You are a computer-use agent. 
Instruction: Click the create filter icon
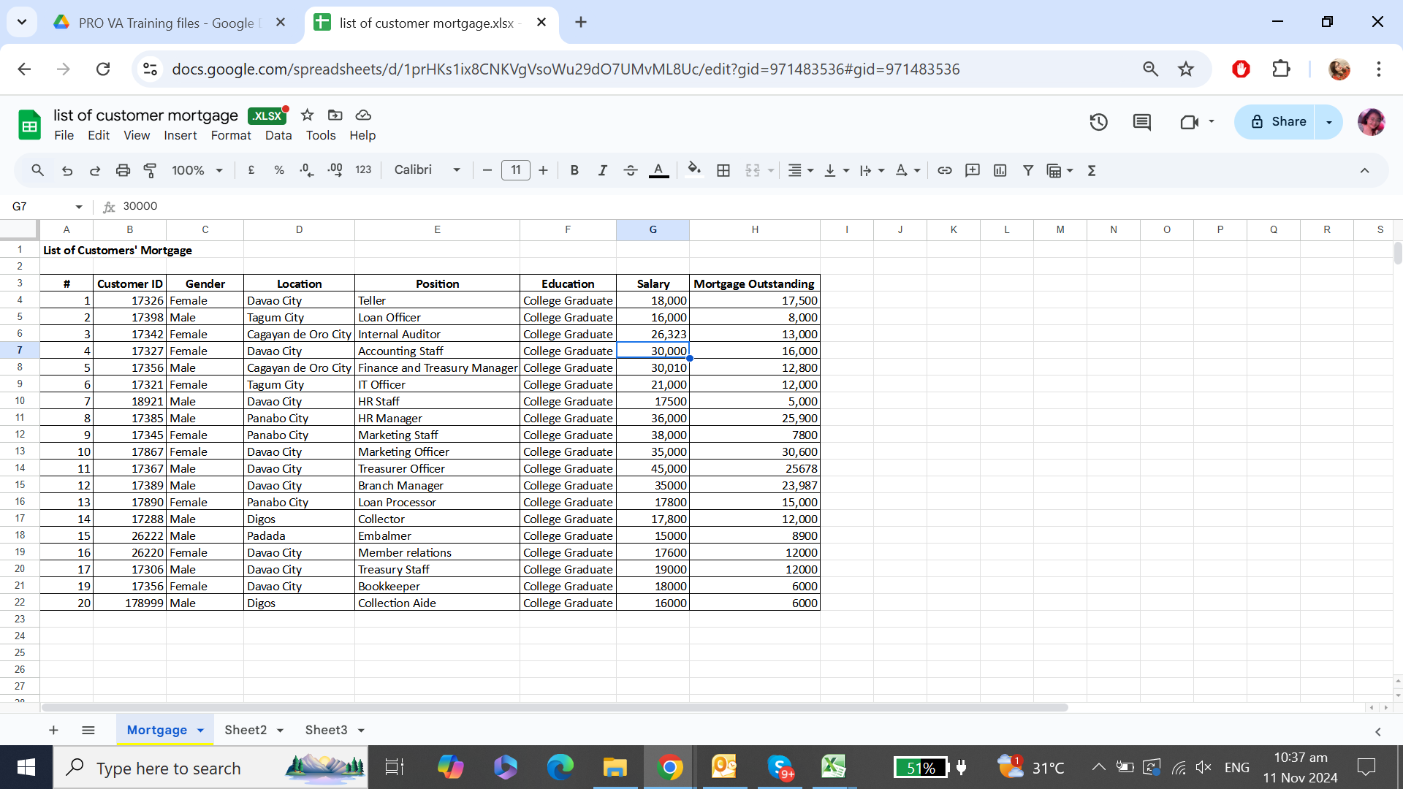[x=1027, y=170]
